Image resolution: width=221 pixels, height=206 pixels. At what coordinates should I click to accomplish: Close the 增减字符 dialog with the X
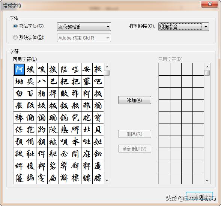(x=210, y=4)
